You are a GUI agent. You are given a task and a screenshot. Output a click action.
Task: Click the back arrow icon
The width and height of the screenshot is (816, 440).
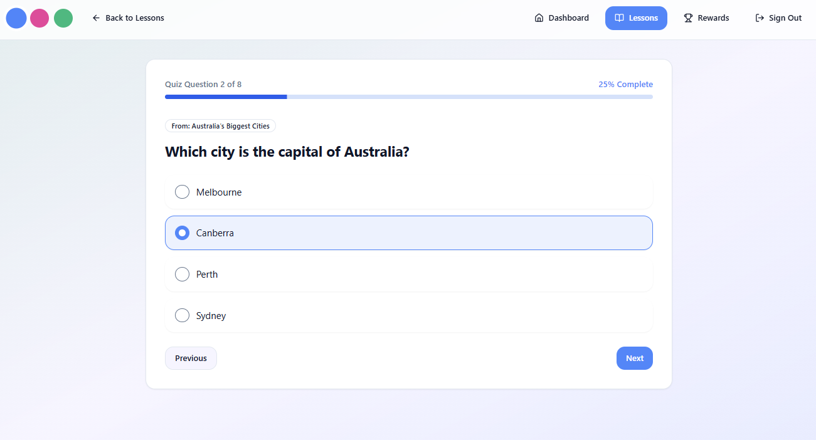point(96,18)
